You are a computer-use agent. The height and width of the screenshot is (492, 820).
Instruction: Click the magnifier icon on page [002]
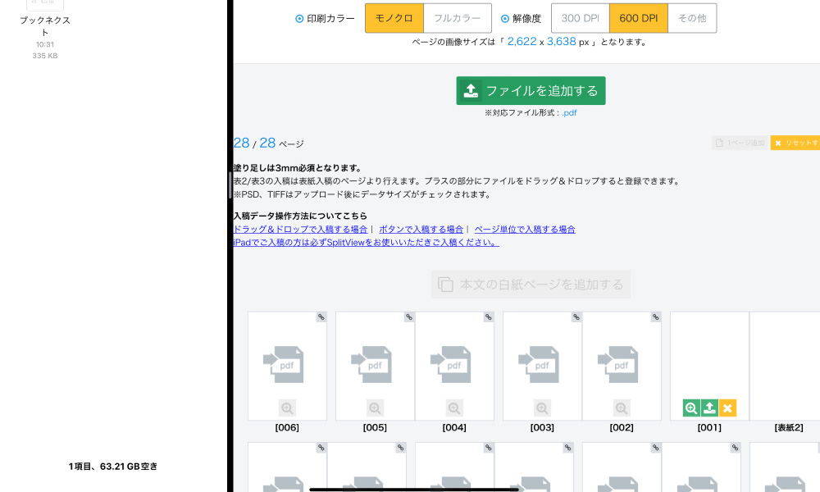point(622,408)
